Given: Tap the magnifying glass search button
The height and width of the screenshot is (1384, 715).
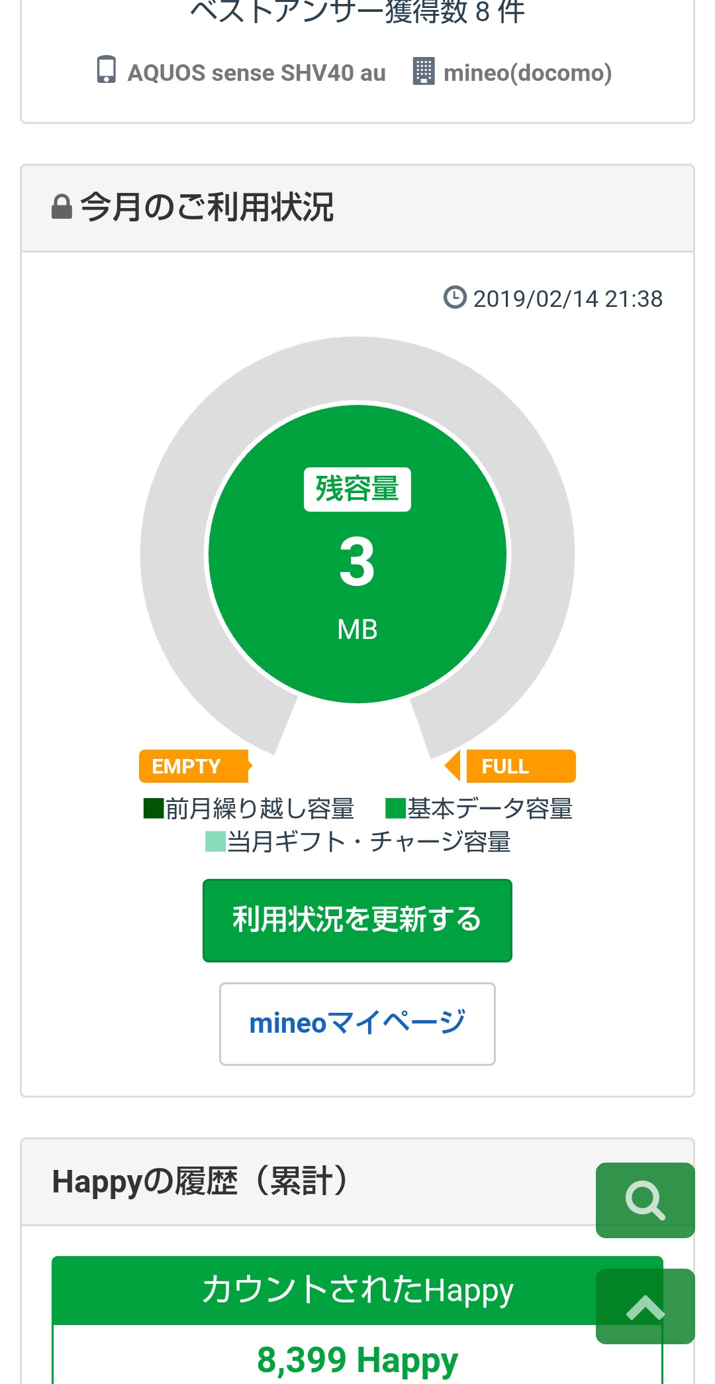Looking at the screenshot, I should point(645,1200).
